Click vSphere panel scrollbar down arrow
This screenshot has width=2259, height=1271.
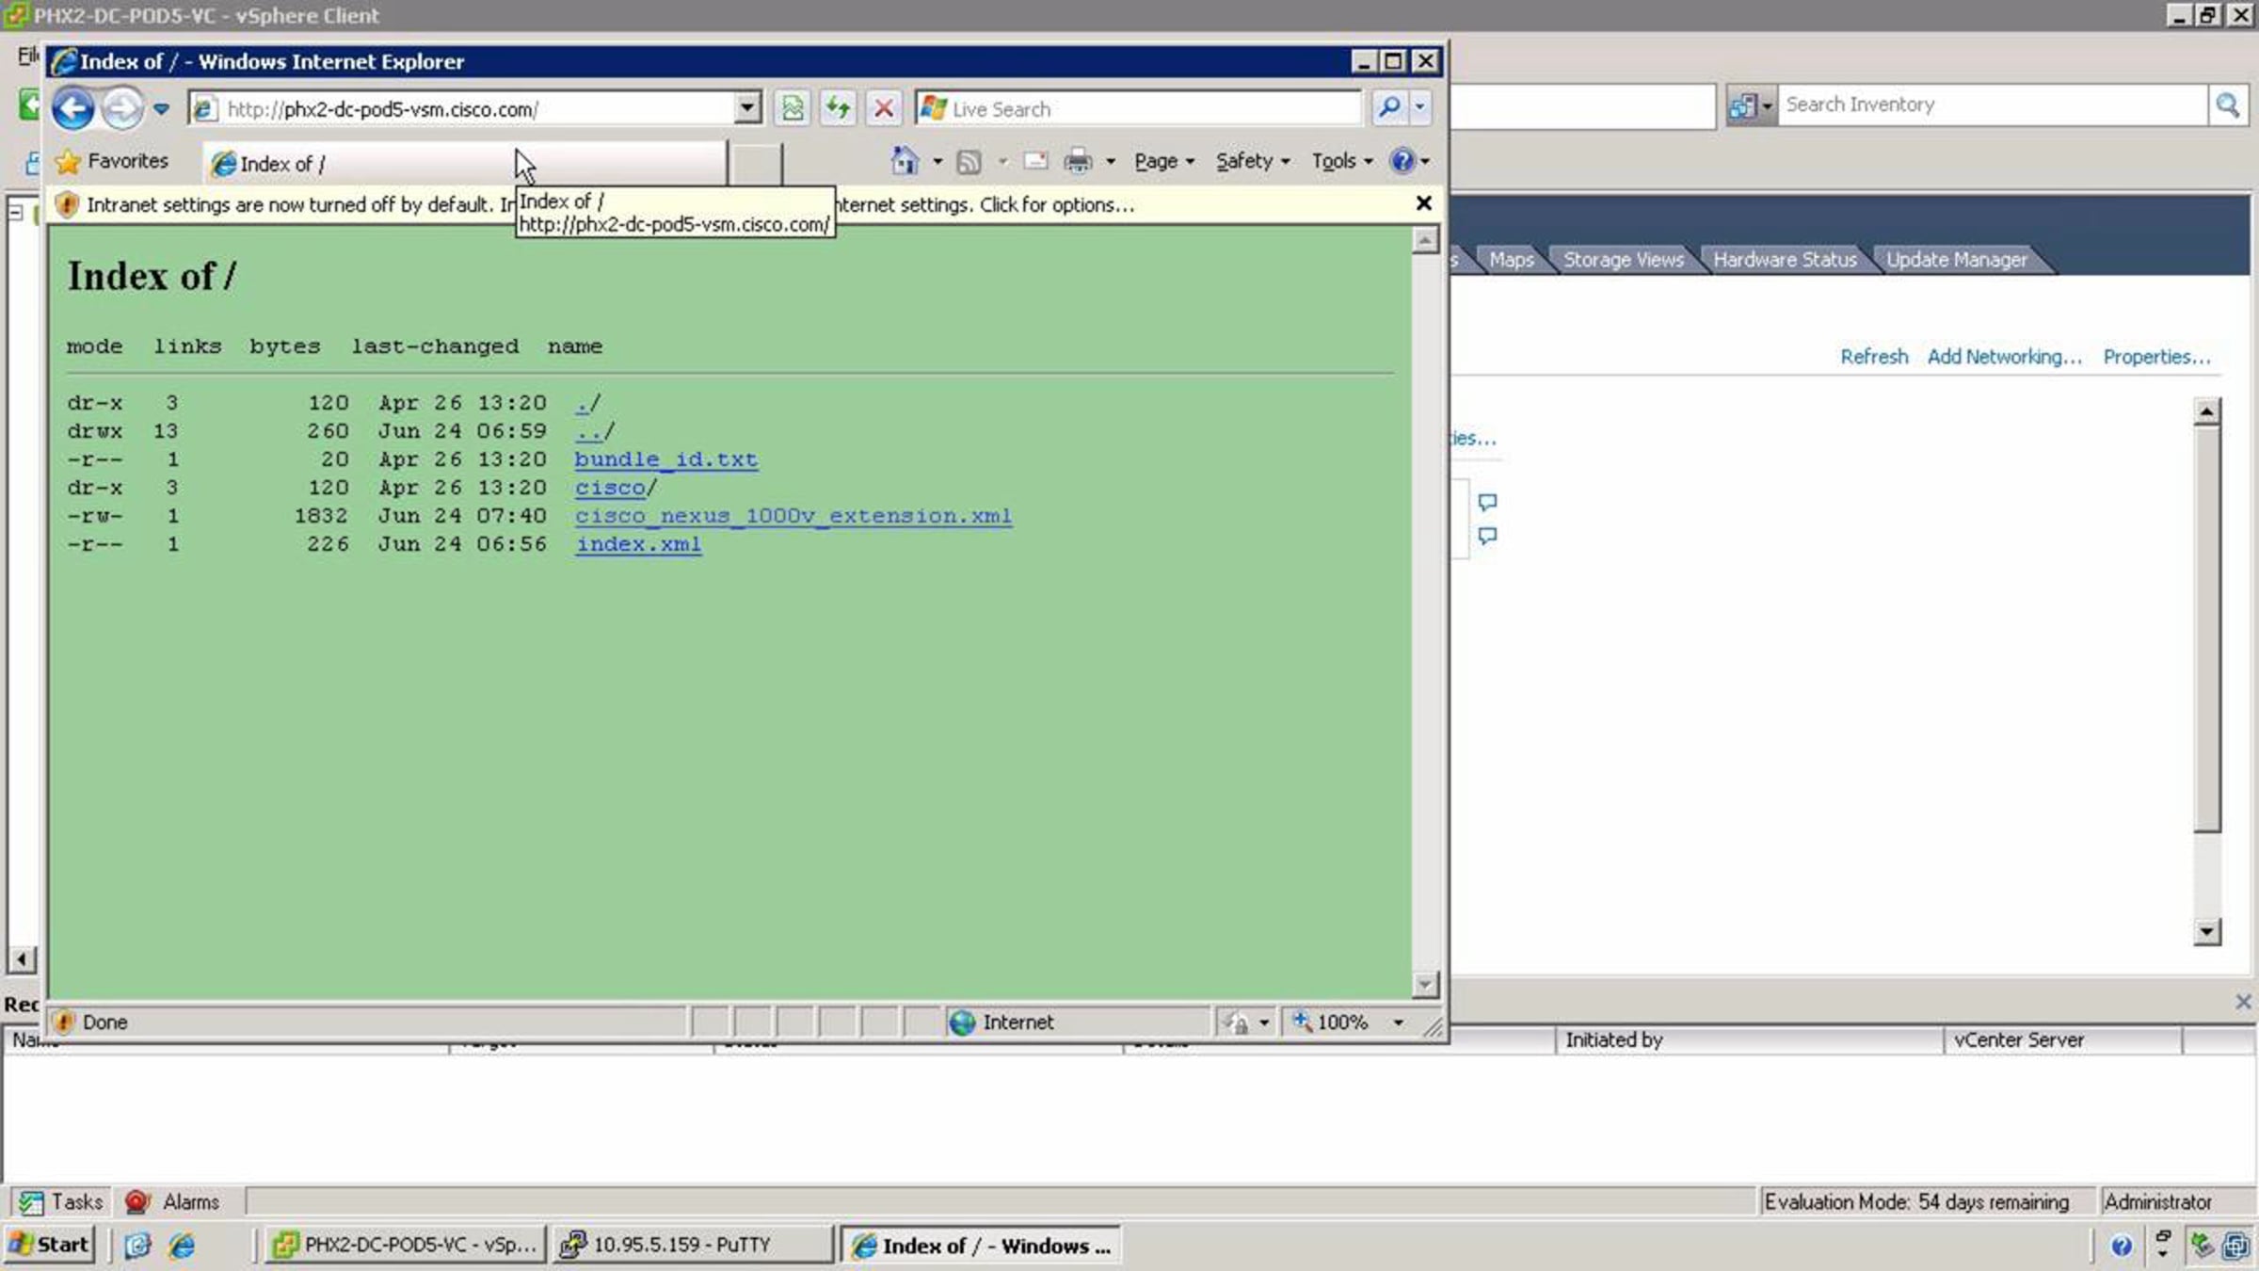pyautogui.click(x=2207, y=932)
